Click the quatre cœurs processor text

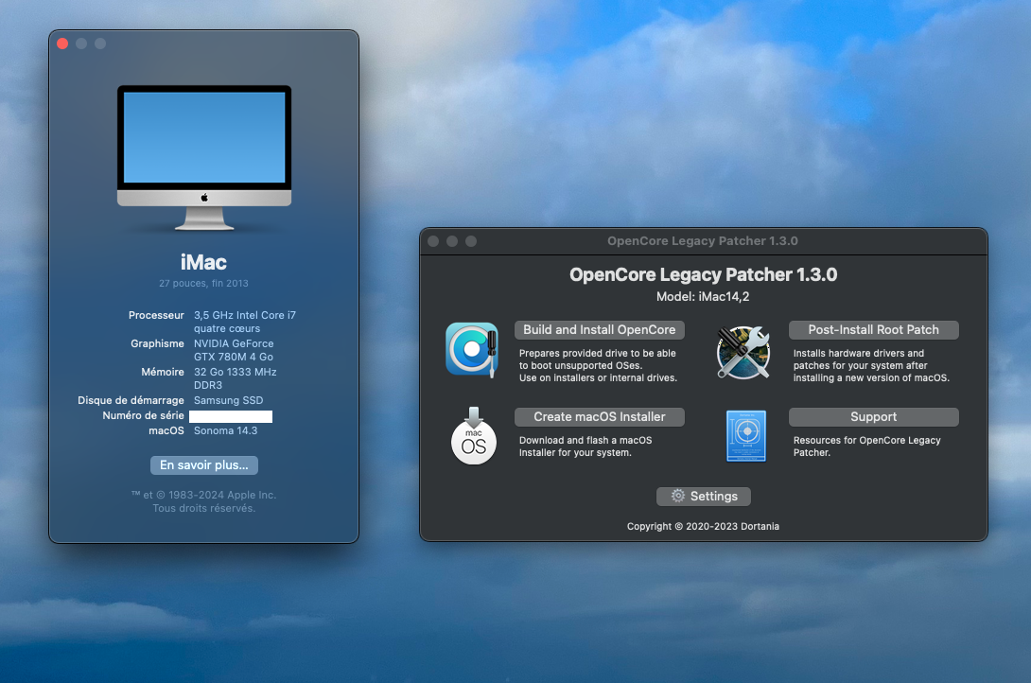[227, 328]
